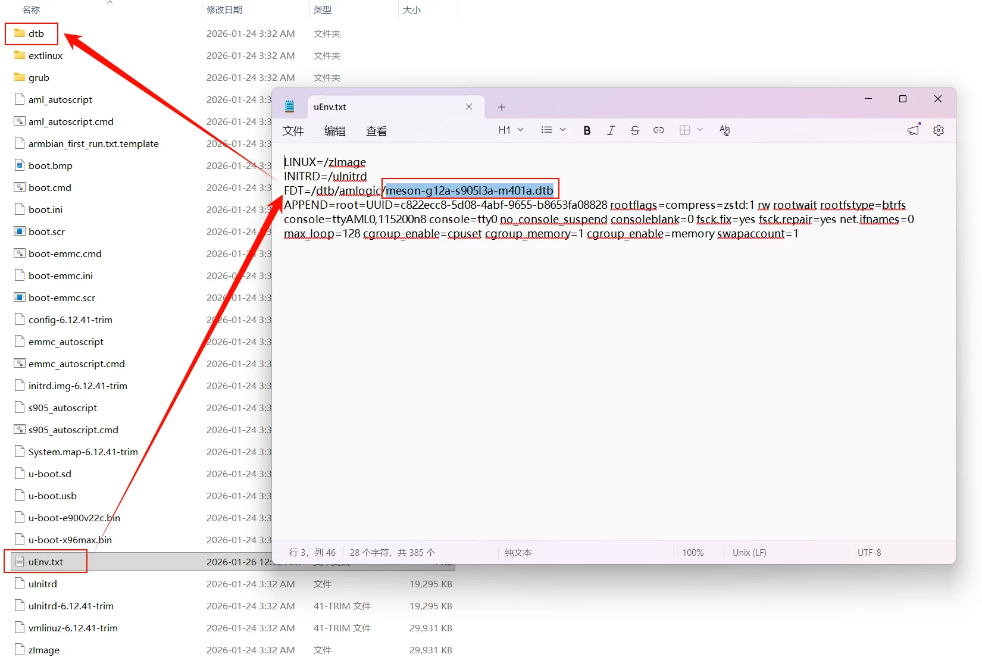Click the 100% zoom level in status bar
The height and width of the screenshot is (670, 982).
pyautogui.click(x=693, y=553)
